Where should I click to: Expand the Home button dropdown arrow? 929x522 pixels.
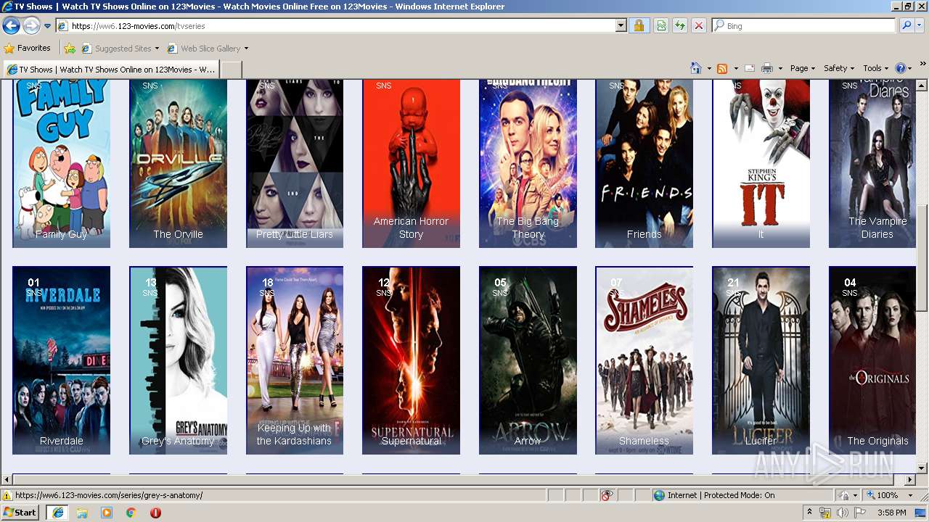(x=709, y=68)
